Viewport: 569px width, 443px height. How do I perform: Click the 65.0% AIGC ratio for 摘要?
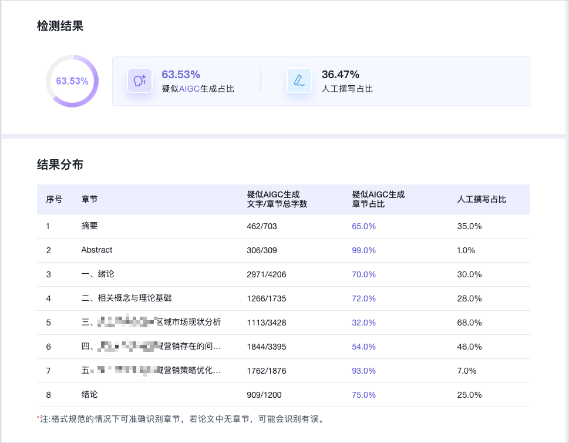[363, 226]
